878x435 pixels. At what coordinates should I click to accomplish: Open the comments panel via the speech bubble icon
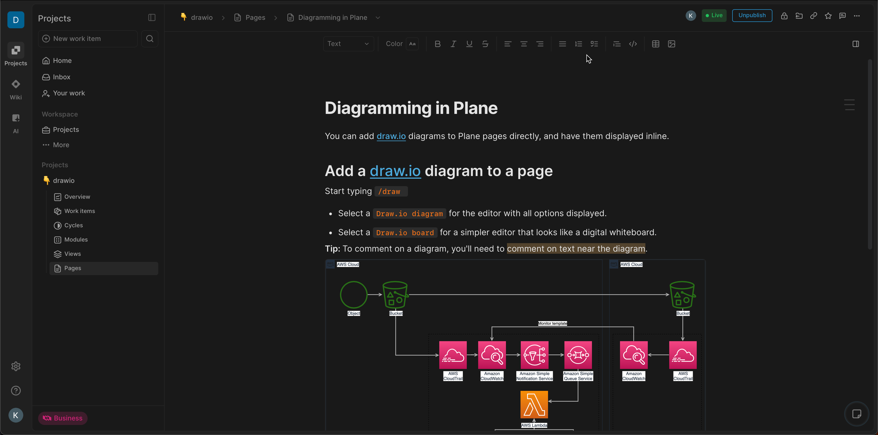click(843, 16)
